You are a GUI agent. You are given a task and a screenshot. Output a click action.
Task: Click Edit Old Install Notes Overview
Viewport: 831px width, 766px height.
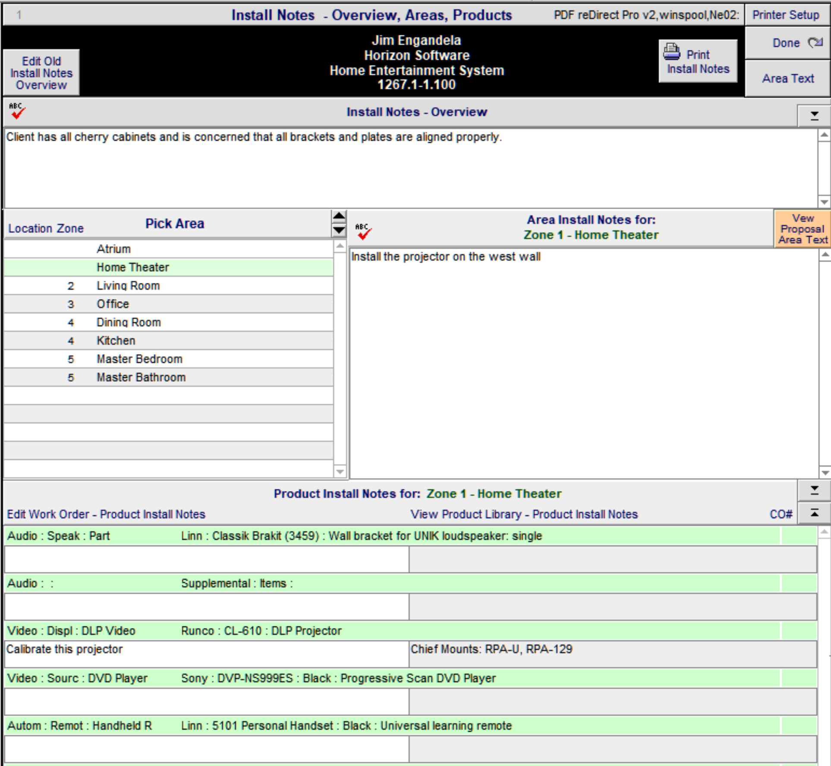click(x=41, y=72)
